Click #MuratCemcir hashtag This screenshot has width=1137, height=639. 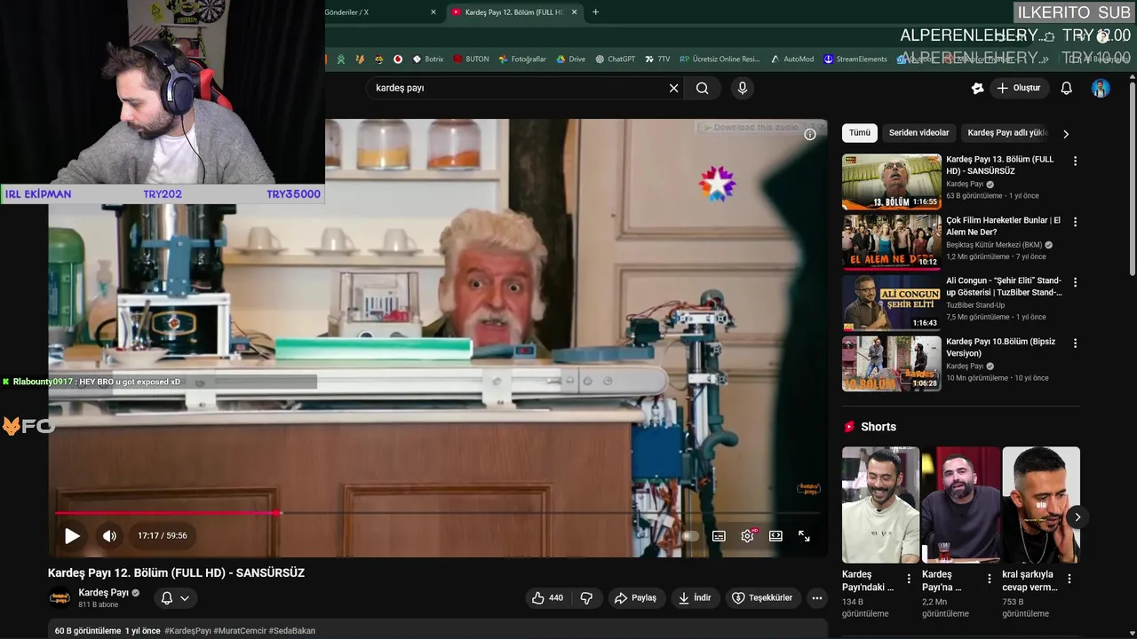(240, 631)
